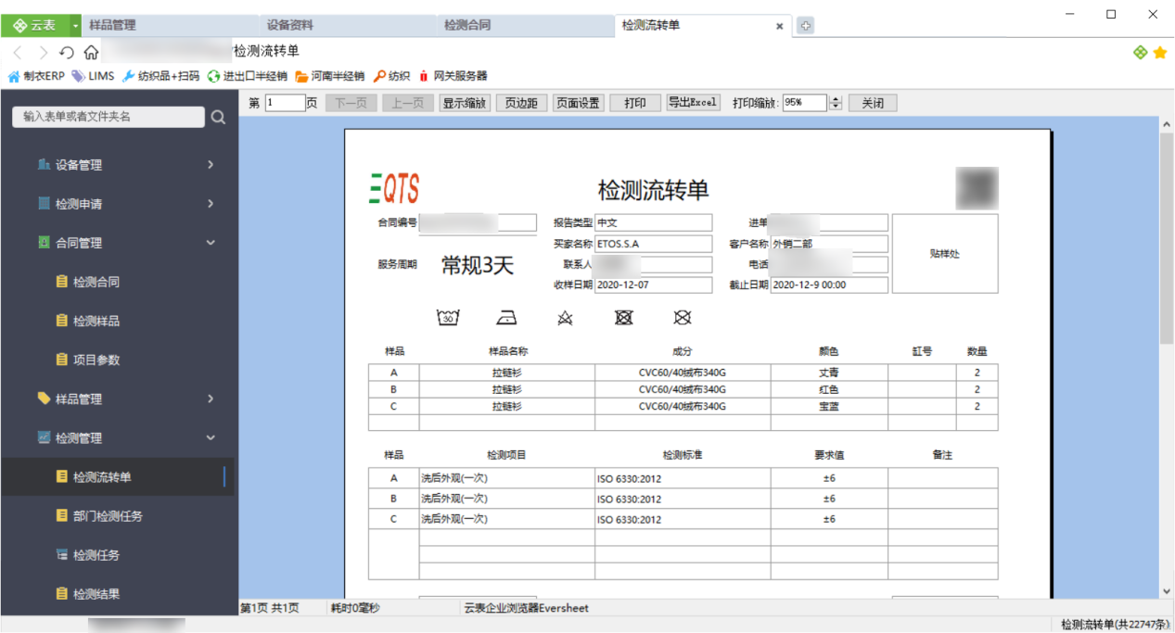Open 纺织 bookmark
The height and width of the screenshot is (633, 1175).
click(x=391, y=76)
